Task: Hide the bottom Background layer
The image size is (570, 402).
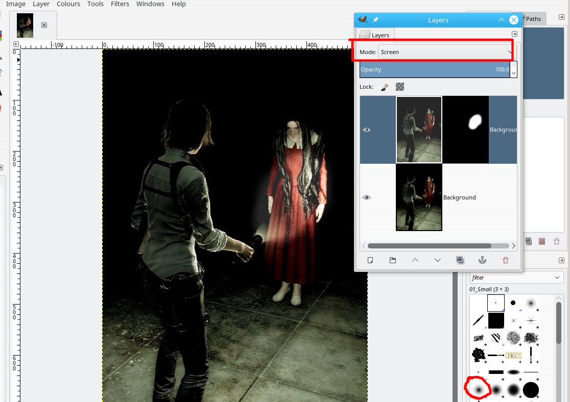Action: [366, 197]
